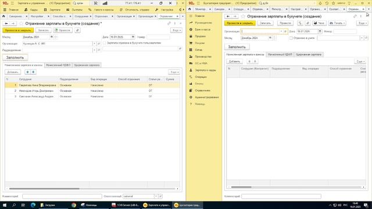
Task: Open Производство section in Бухгалтерия sidebar
Action: (x=203, y=57)
